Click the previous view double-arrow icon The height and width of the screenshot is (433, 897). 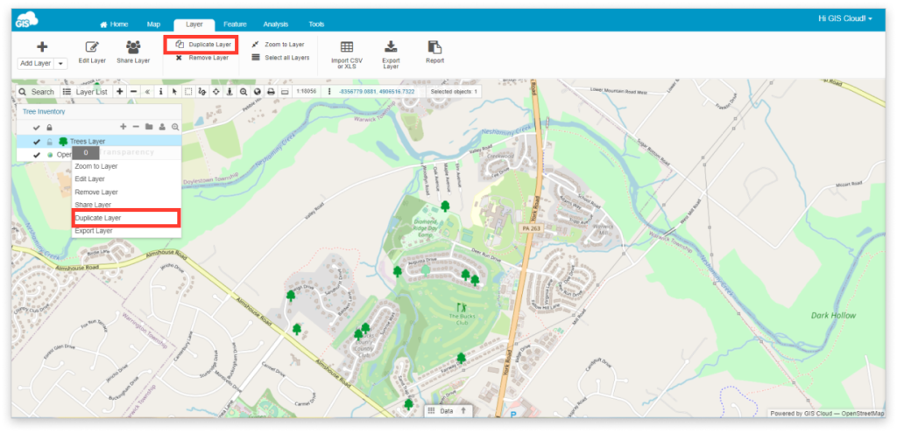147,91
